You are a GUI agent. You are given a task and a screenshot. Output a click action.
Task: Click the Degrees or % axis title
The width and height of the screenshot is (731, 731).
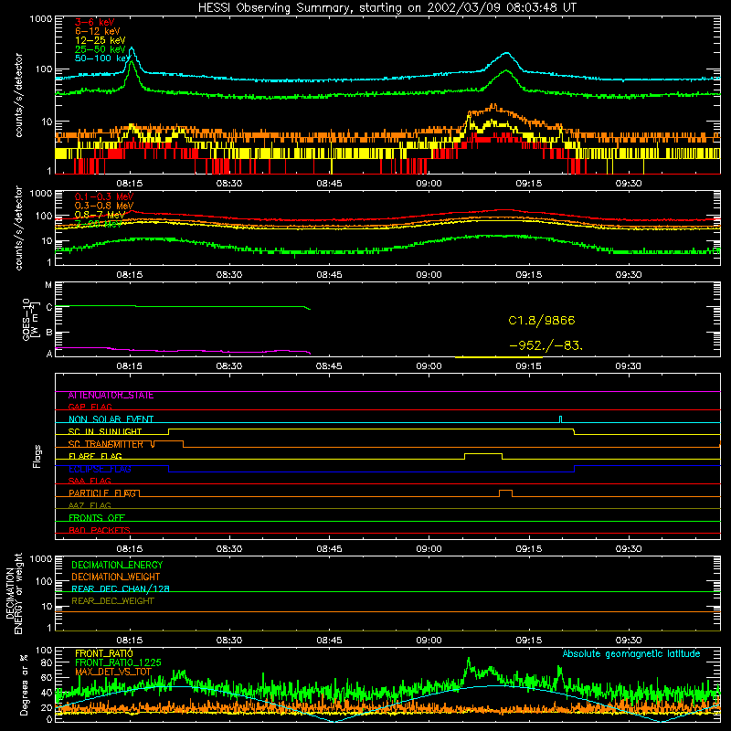click(25, 684)
